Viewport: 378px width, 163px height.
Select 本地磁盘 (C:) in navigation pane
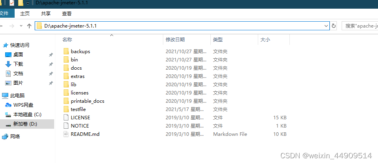28,115
